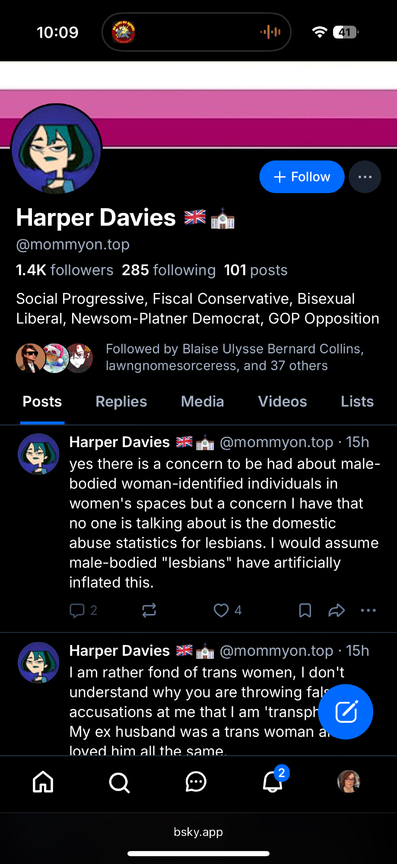Bookmark the first Harper Davies post
This screenshot has width=397, height=864.
pos(305,610)
